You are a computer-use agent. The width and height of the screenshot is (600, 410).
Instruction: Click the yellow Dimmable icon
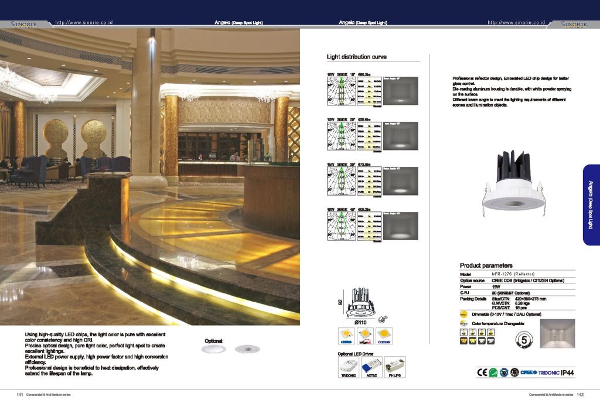463,314
